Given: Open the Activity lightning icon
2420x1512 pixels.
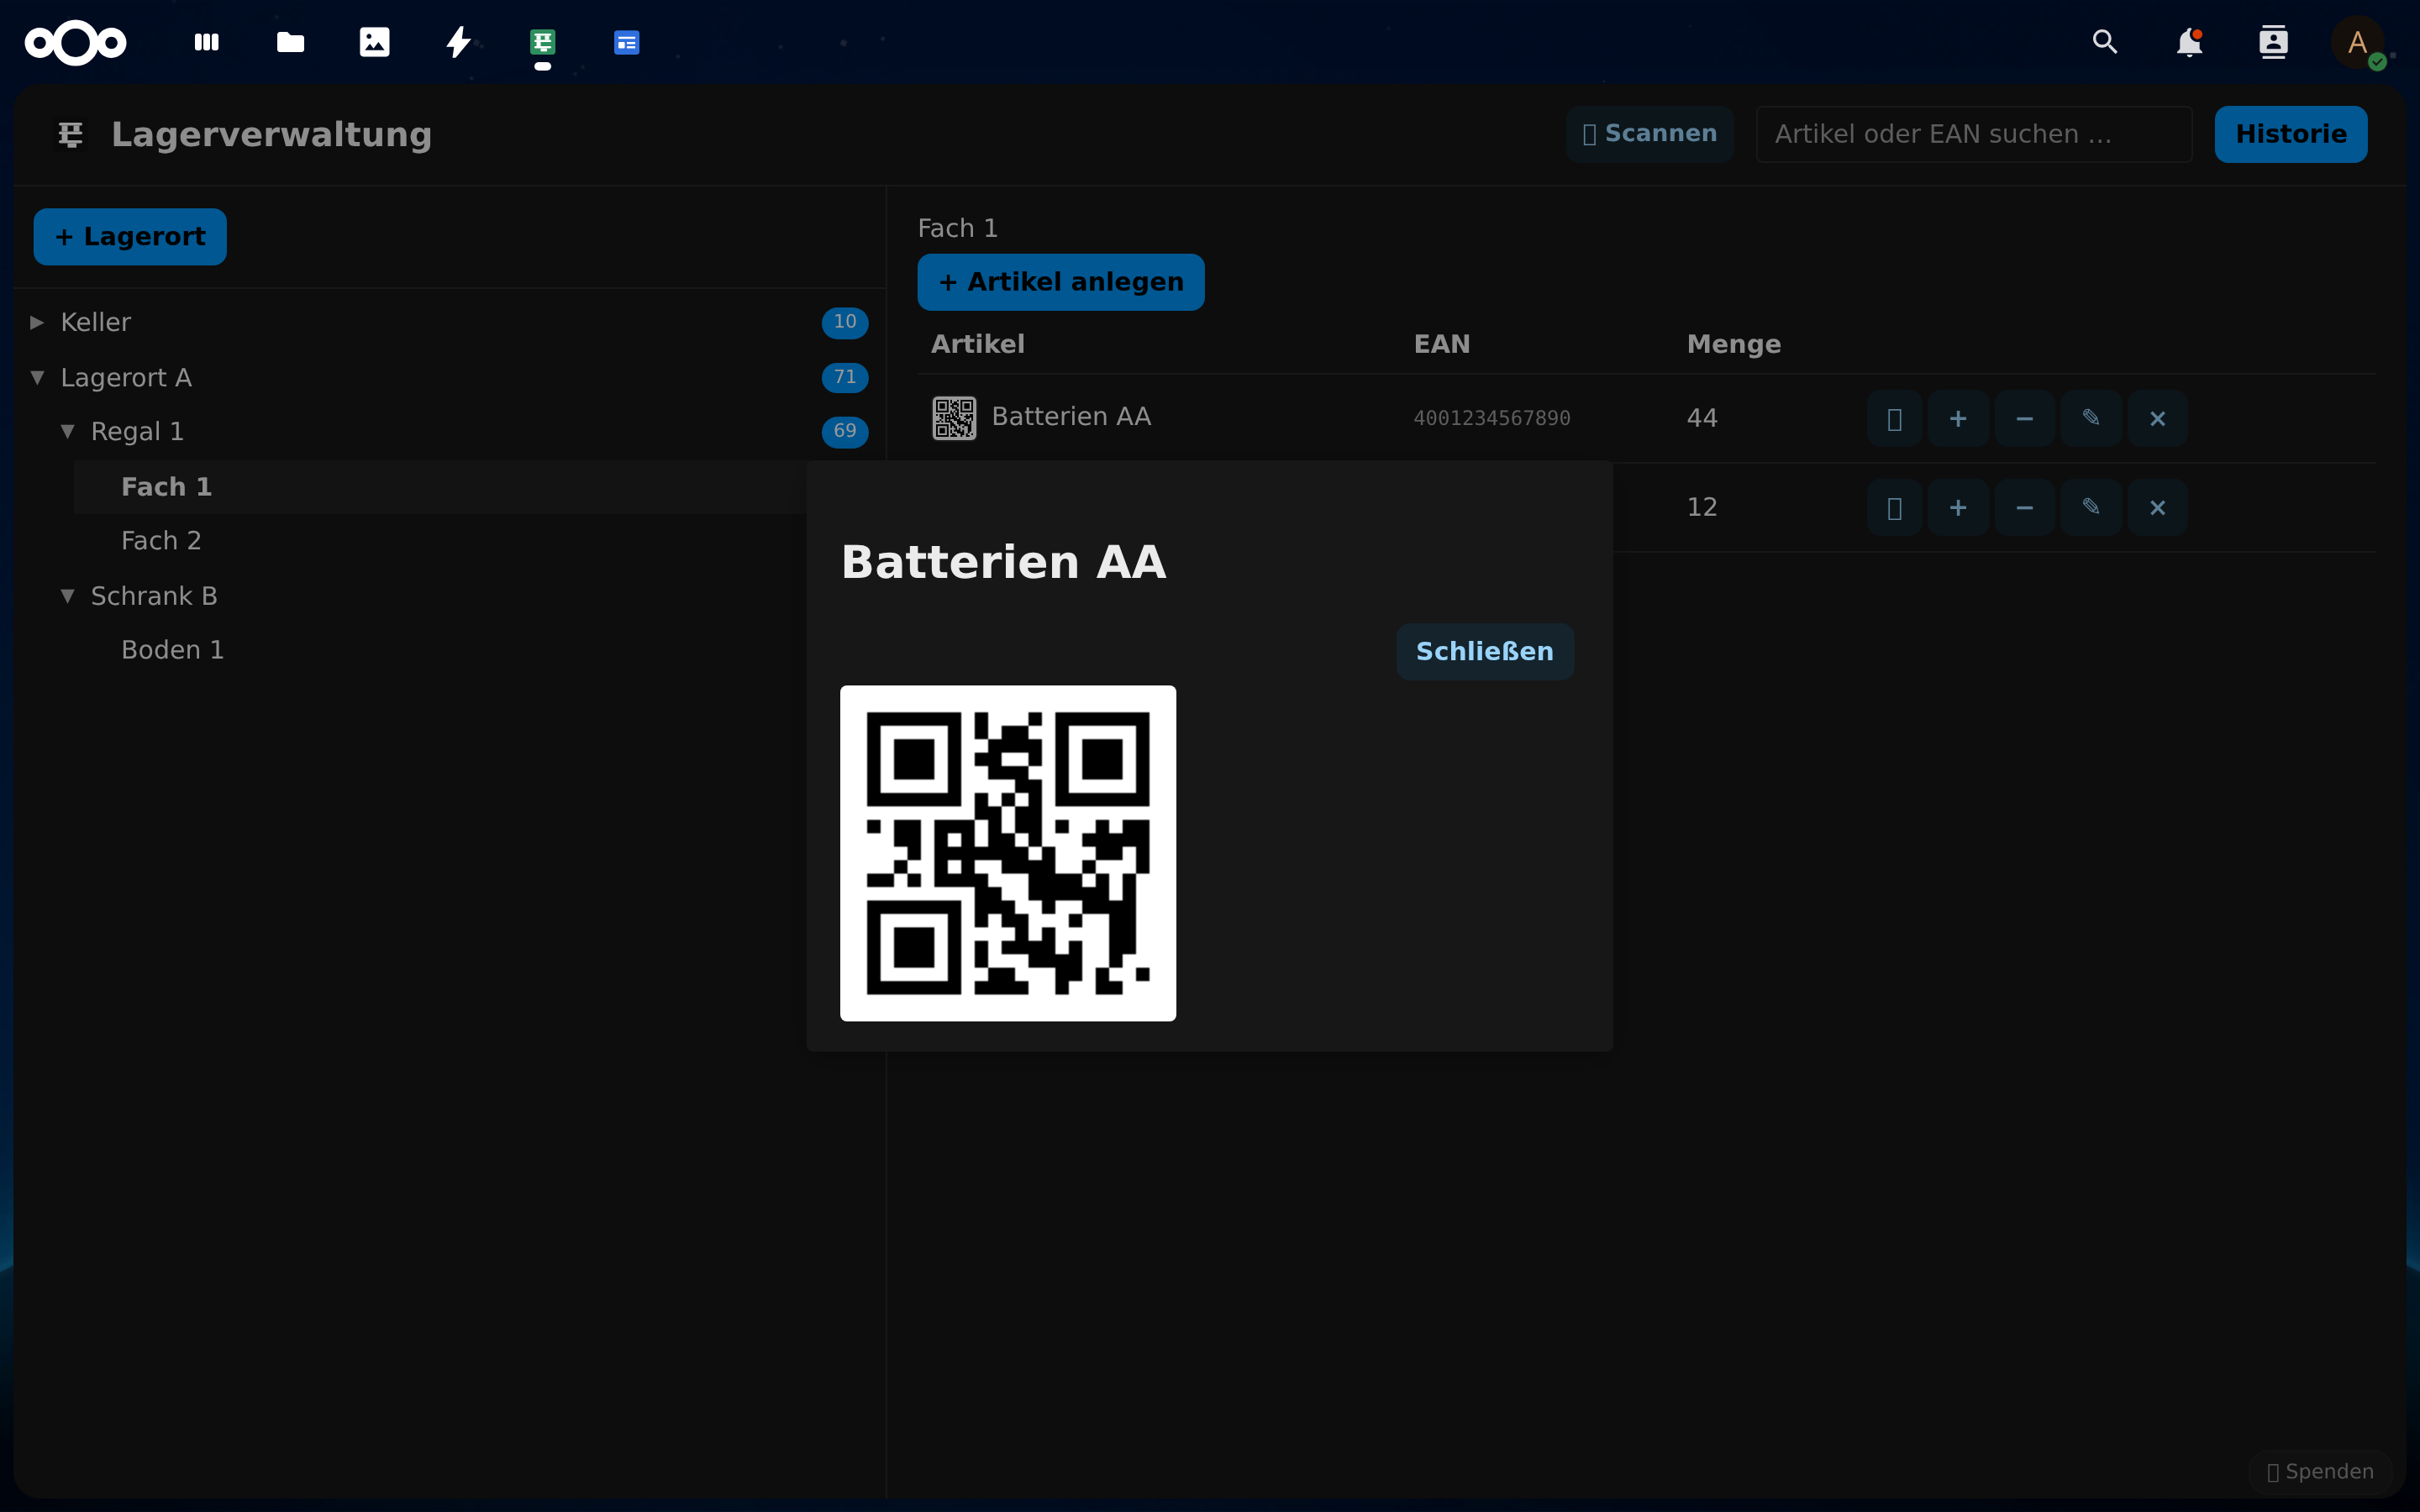Looking at the screenshot, I should (459, 42).
